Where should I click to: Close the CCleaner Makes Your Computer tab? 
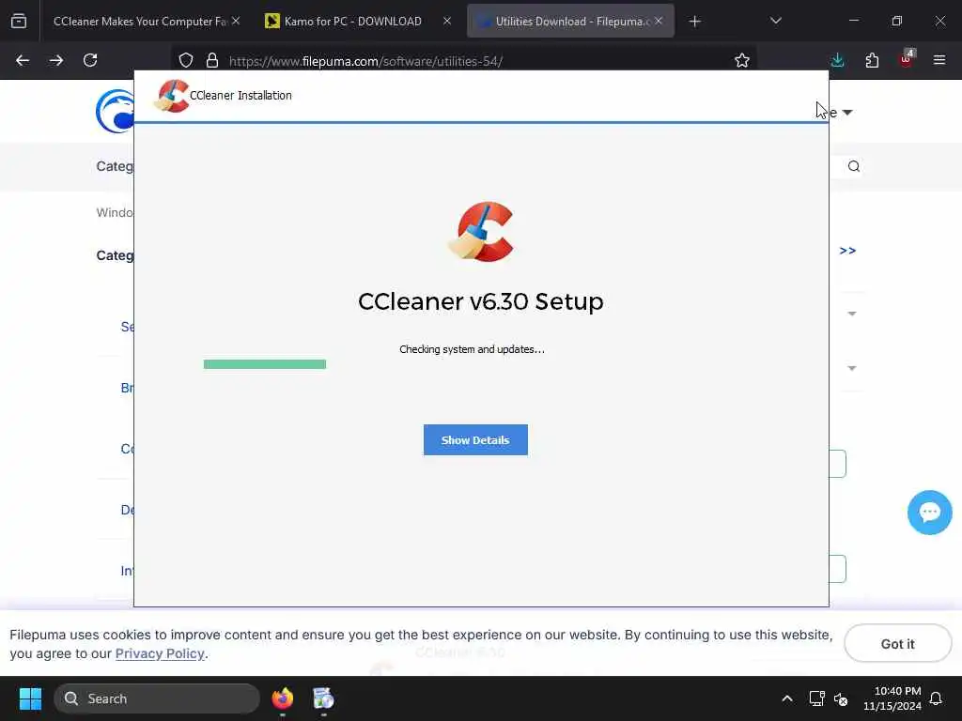(x=236, y=21)
